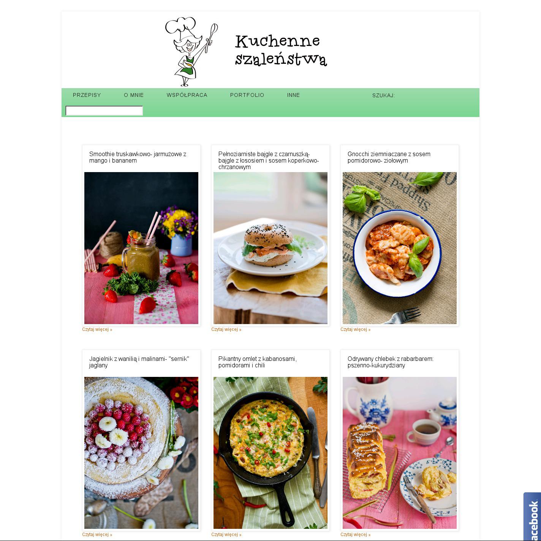The height and width of the screenshot is (541, 541).
Task: Open the Jagielnik z wanilią i malinami title
Action: click(139, 362)
